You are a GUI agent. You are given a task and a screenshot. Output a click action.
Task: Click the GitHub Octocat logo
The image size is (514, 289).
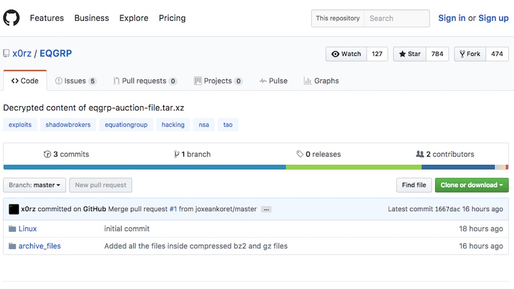[x=11, y=18]
